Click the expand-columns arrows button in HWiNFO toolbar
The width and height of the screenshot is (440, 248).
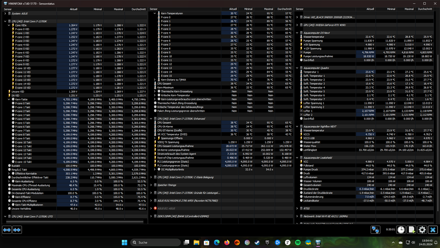[x=7, y=230]
